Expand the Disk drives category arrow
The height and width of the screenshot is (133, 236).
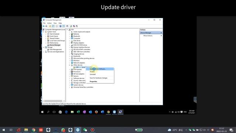coord(70,41)
